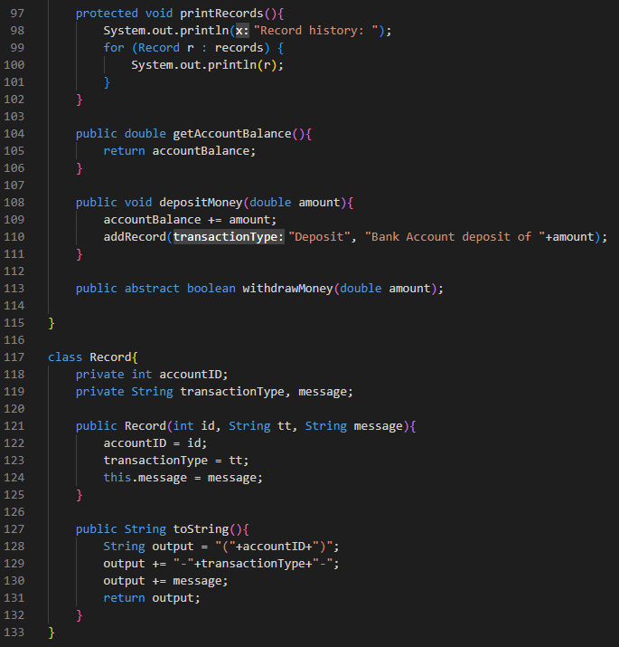Click the "Bank Account deposit of " string
619x647 pixels.
pyautogui.click(x=455, y=237)
